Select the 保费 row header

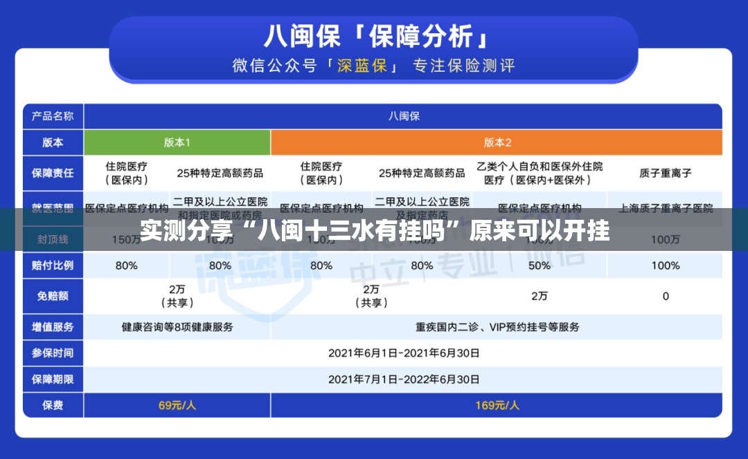pos(53,405)
